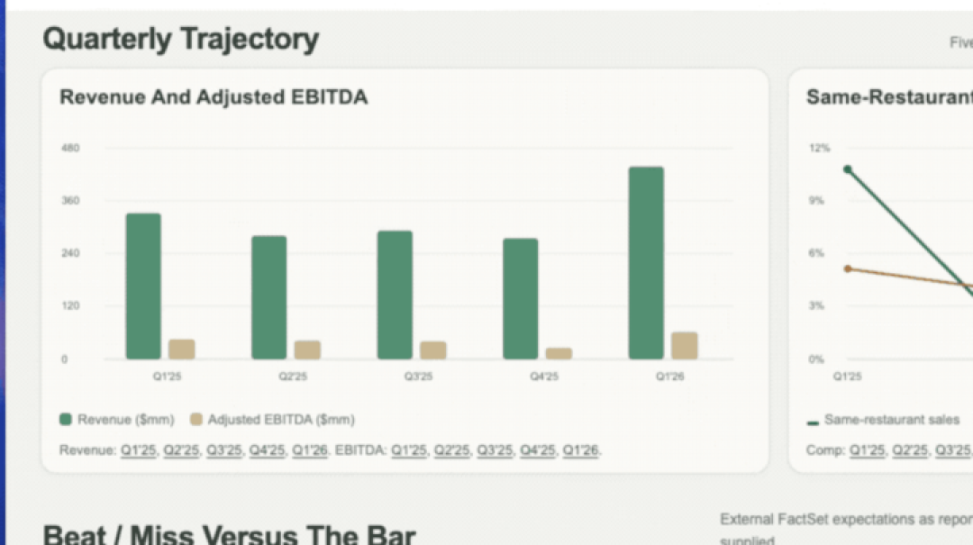This screenshot has height=545, width=973.
Task: Select the green same-restaurant sales Q1'25 point
Action: click(x=848, y=169)
